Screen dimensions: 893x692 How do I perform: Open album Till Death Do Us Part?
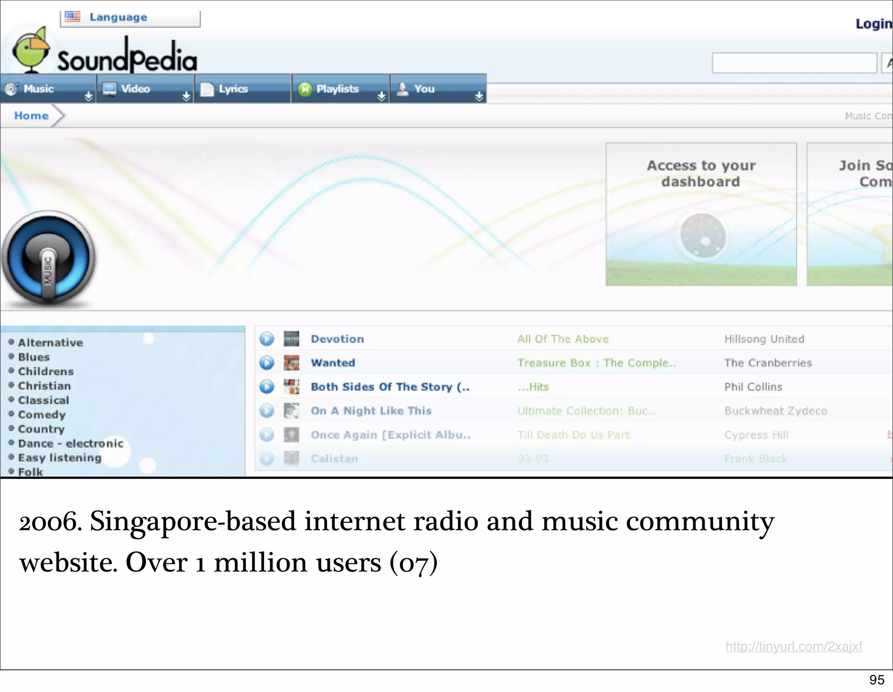573,435
